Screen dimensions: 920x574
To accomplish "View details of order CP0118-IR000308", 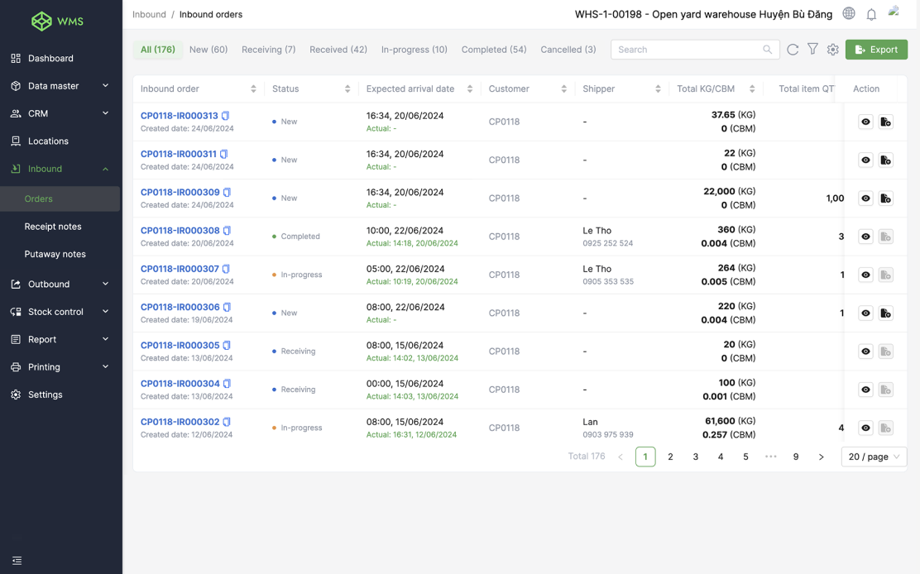I will (865, 237).
